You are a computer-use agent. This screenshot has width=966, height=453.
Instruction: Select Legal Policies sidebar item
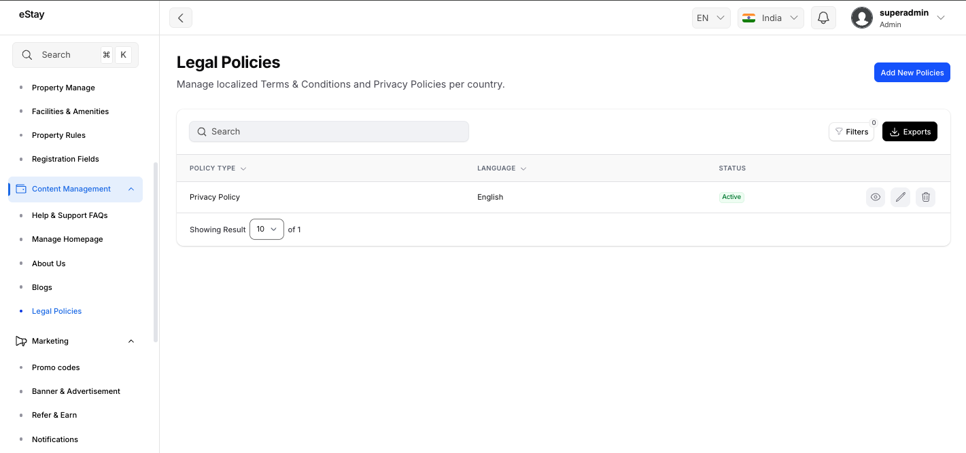pos(56,311)
